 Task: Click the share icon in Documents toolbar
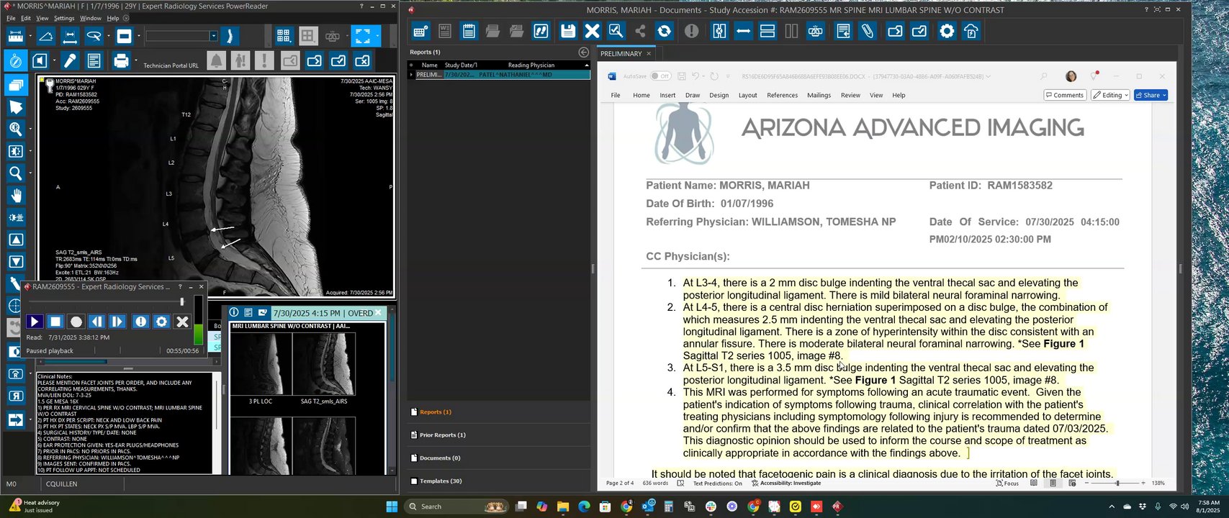(x=640, y=31)
